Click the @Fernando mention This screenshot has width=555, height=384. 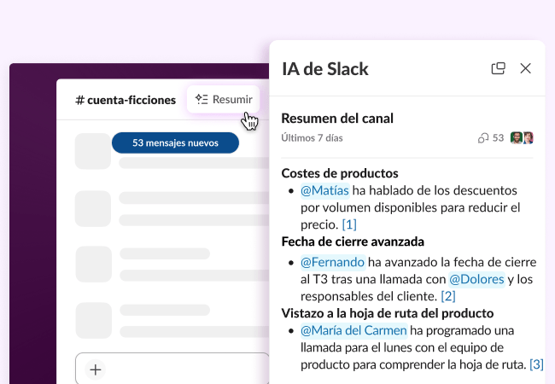click(332, 262)
